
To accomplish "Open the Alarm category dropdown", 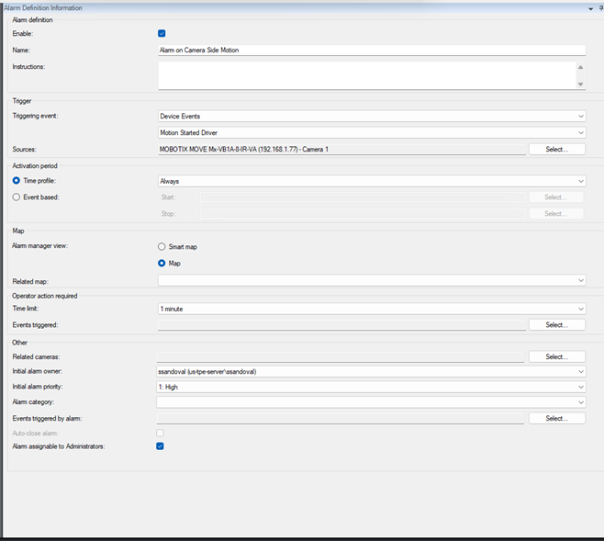I will pos(371,402).
